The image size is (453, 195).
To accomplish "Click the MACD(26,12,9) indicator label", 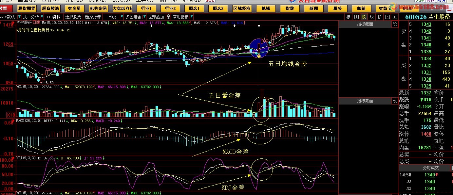I will pos(29,121).
